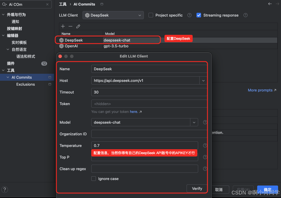Click the help button at bottom left

click(x=5, y=189)
